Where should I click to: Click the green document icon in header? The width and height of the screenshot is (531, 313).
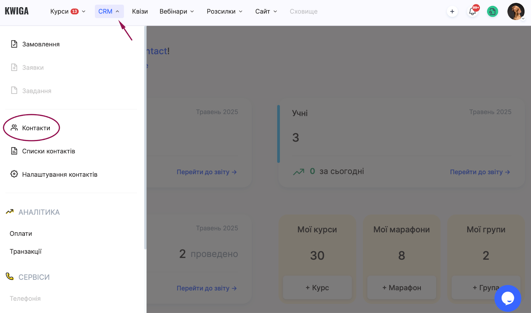pyautogui.click(x=493, y=12)
